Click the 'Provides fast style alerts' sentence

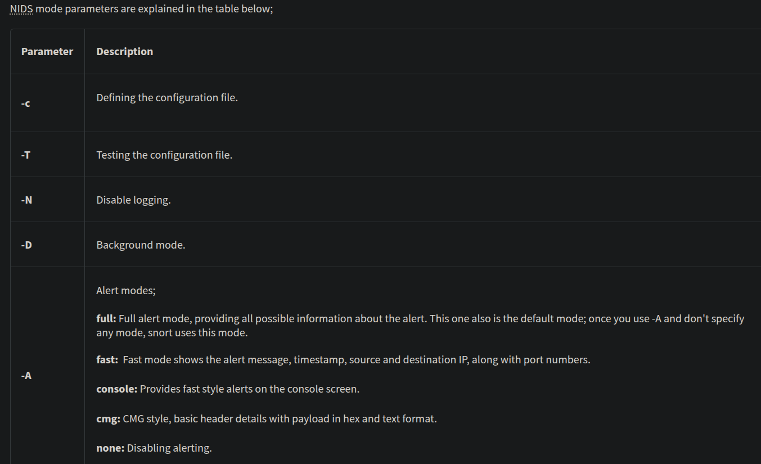point(249,389)
